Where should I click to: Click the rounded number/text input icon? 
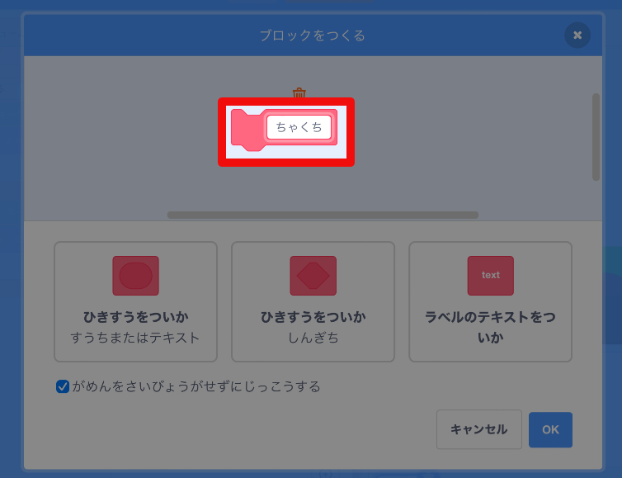coord(135,276)
